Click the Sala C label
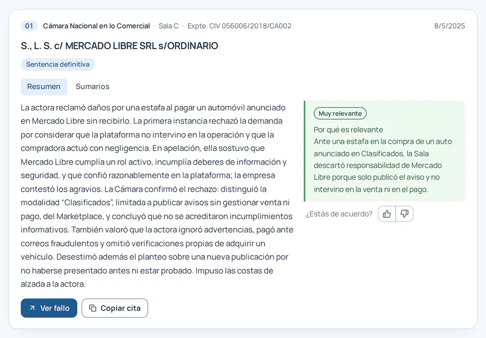This screenshot has height=338, width=486. pos(168,26)
